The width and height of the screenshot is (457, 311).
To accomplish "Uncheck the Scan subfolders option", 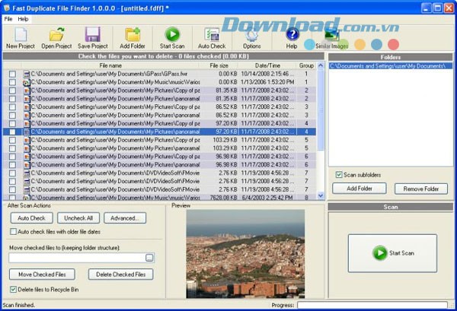I will pyautogui.click(x=339, y=175).
